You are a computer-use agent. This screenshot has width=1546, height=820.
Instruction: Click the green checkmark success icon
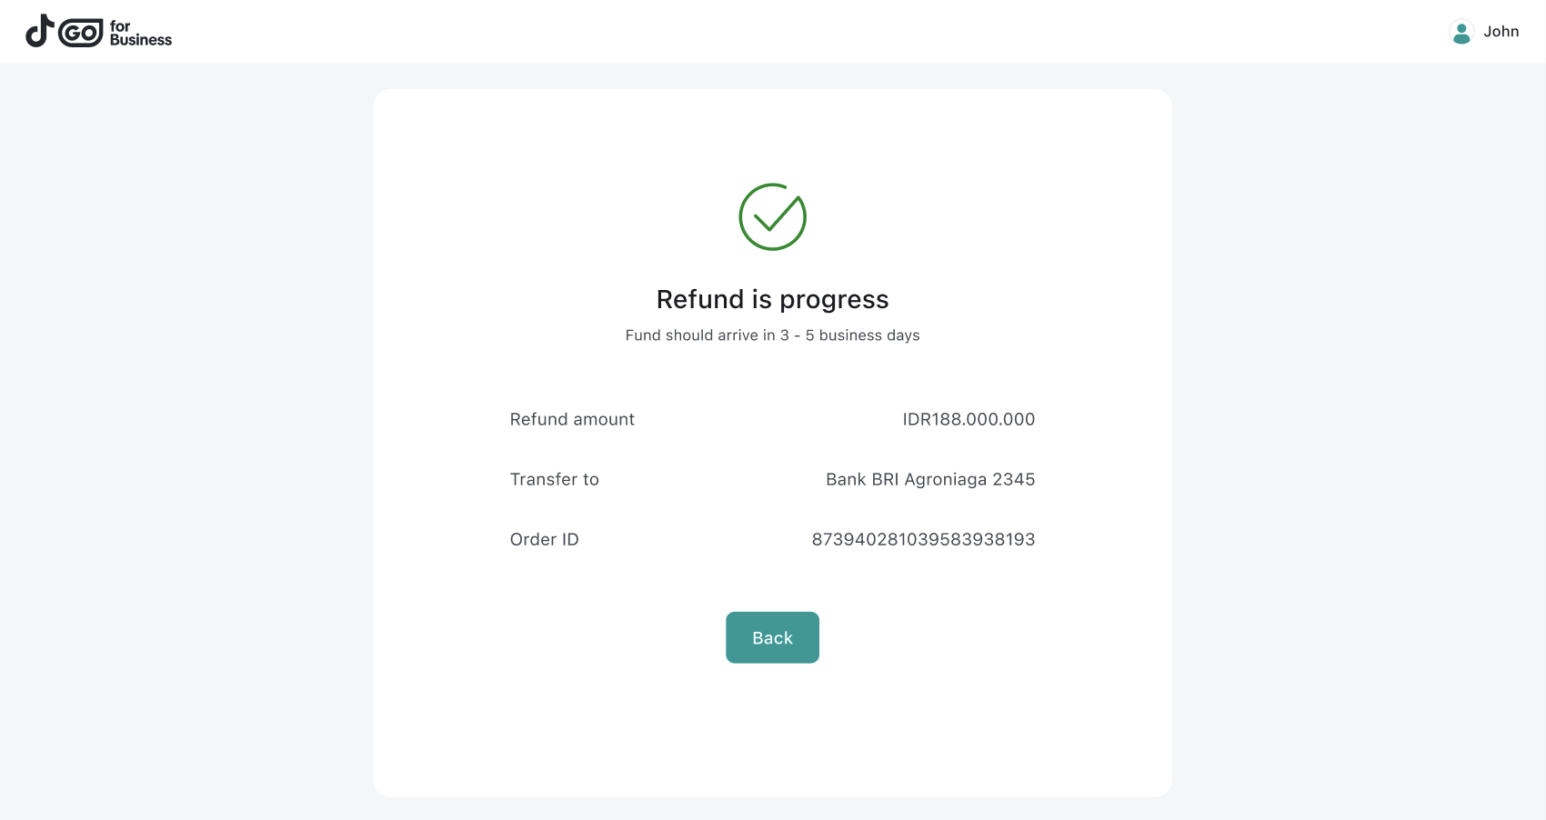[772, 217]
